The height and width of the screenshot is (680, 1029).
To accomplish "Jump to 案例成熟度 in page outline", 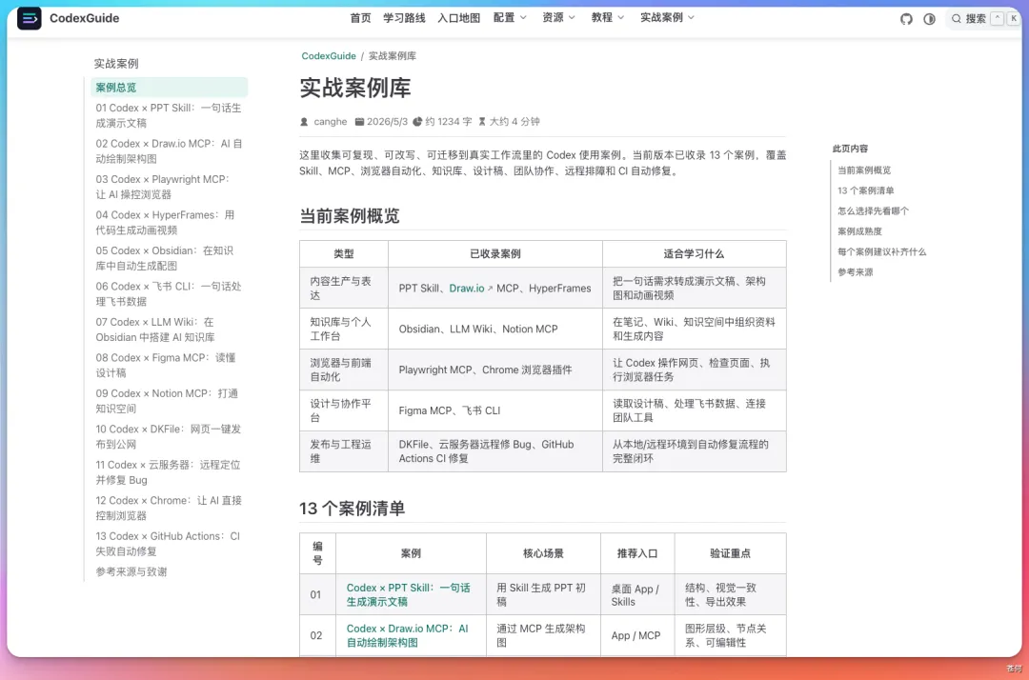I will 859,231.
